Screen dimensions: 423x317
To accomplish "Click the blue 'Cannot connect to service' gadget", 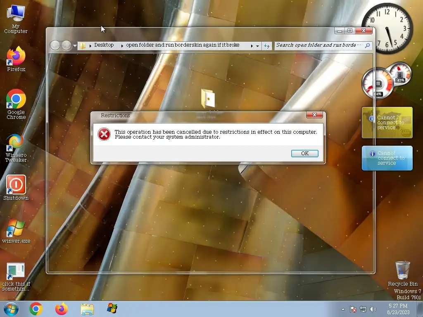I will pos(387,158).
